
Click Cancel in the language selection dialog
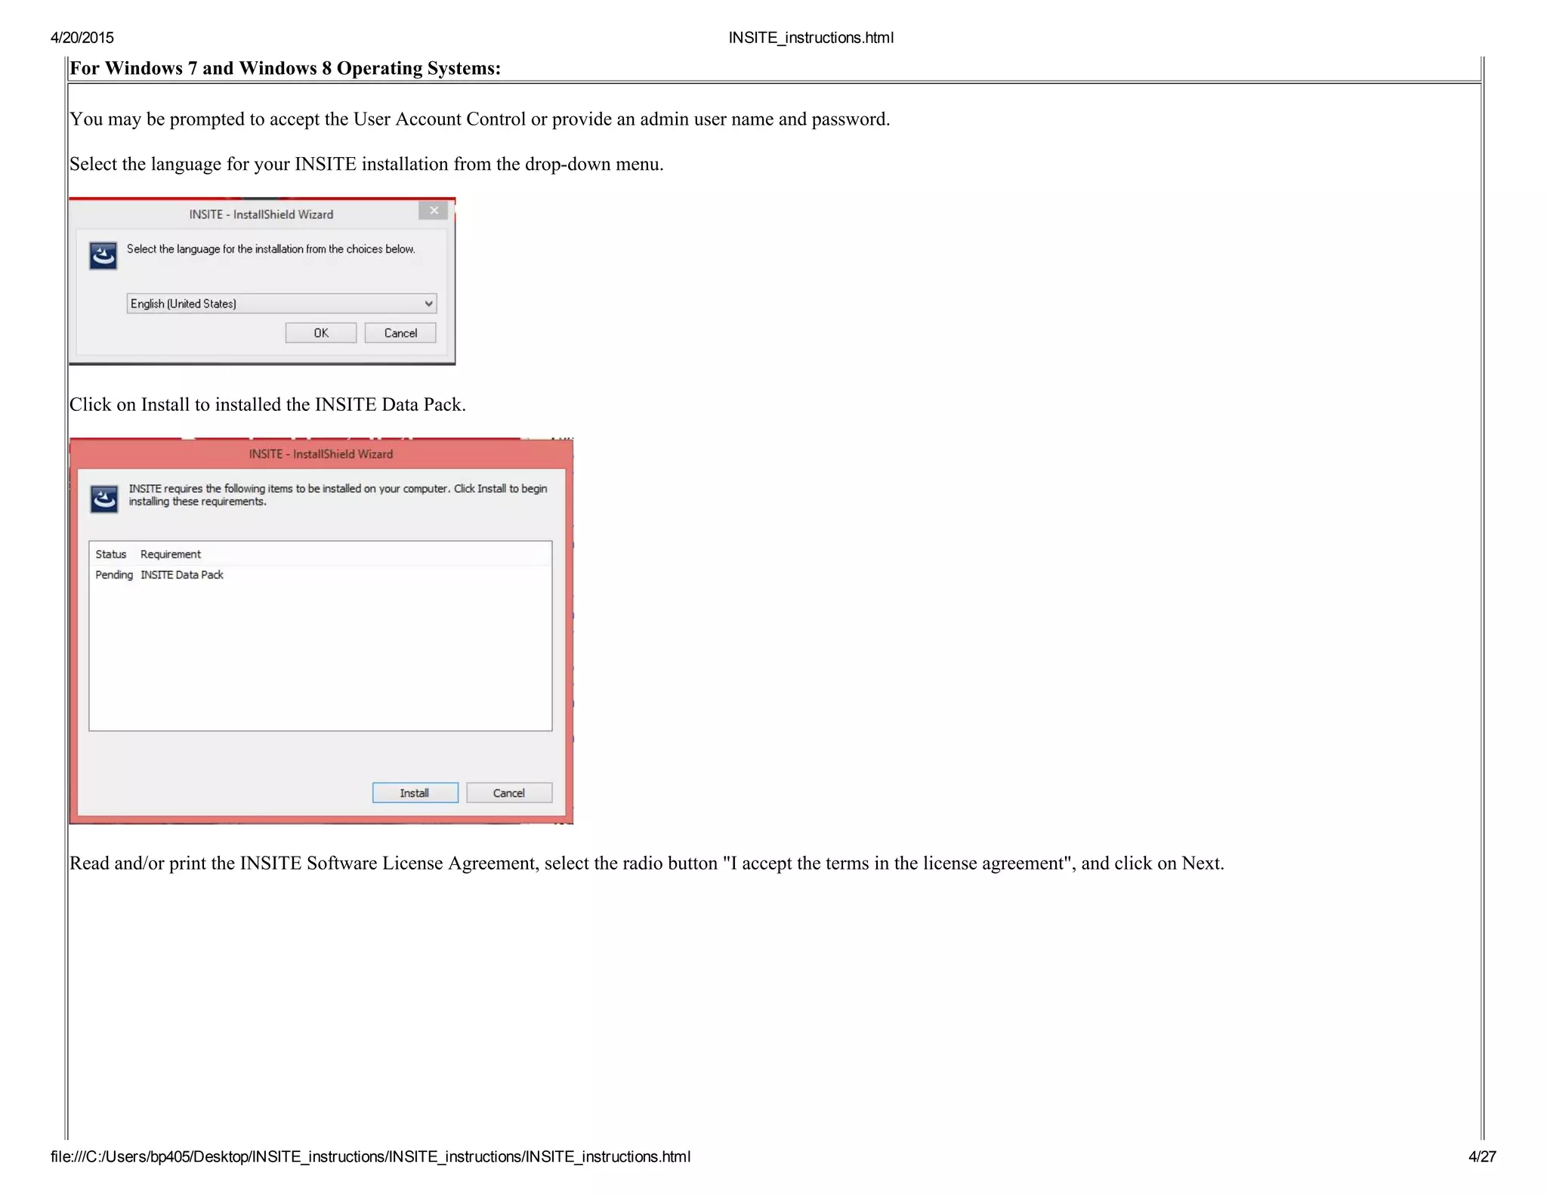[x=400, y=333]
